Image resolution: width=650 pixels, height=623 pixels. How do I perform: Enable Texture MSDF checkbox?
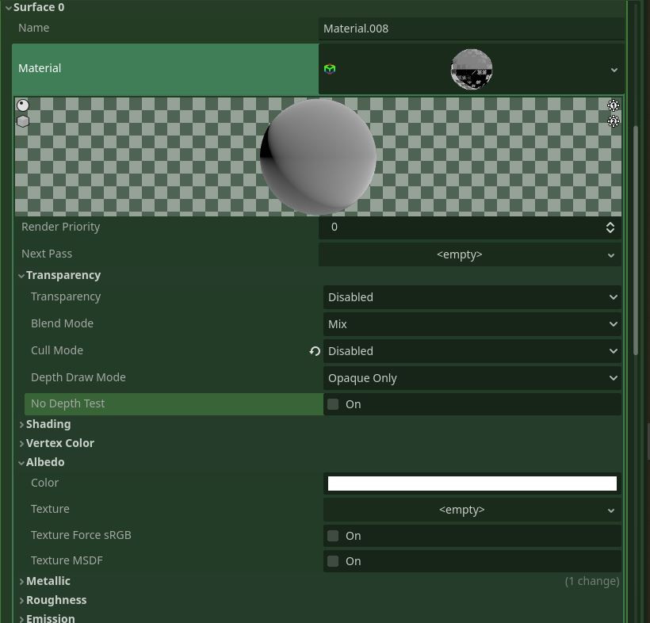(x=333, y=561)
